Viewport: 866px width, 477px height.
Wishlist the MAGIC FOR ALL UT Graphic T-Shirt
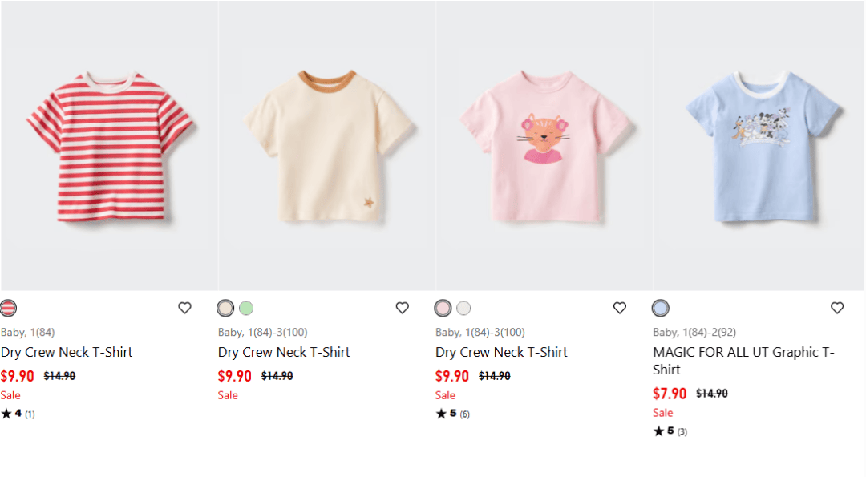point(837,308)
